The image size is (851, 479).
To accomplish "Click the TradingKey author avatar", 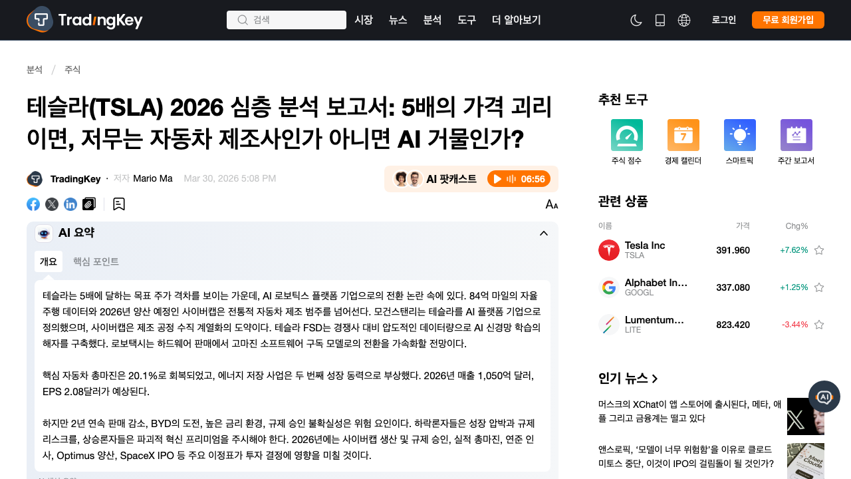I will 35,179.
